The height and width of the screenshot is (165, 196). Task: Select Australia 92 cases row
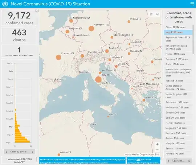pos(178,154)
